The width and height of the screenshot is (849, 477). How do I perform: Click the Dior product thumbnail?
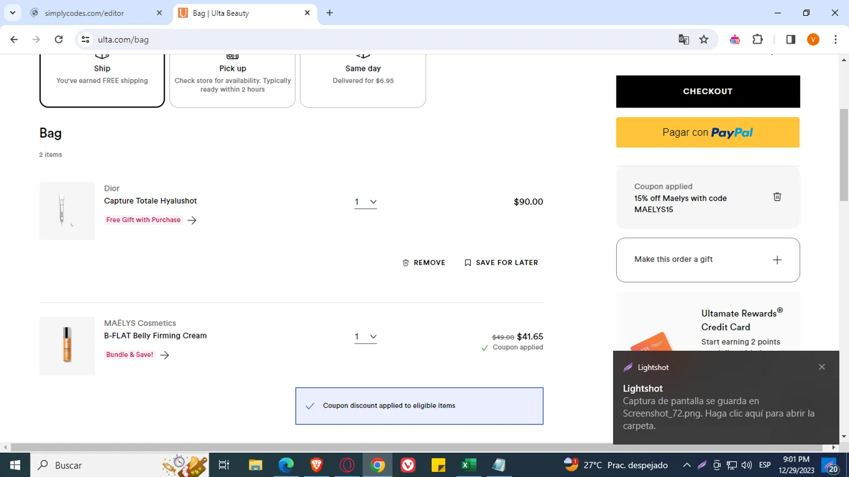pyautogui.click(x=67, y=210)
